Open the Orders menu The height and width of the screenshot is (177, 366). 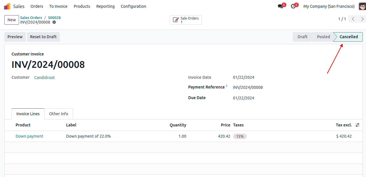37,6
